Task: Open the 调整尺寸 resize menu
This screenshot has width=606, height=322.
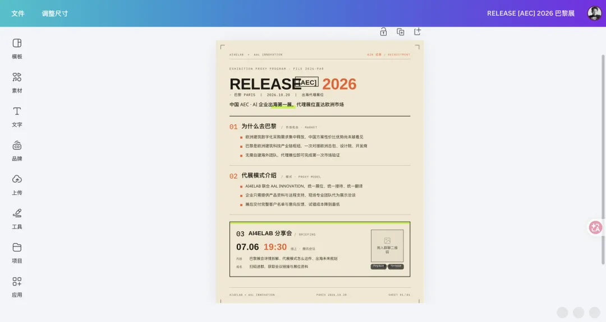Action: (55, 13)
